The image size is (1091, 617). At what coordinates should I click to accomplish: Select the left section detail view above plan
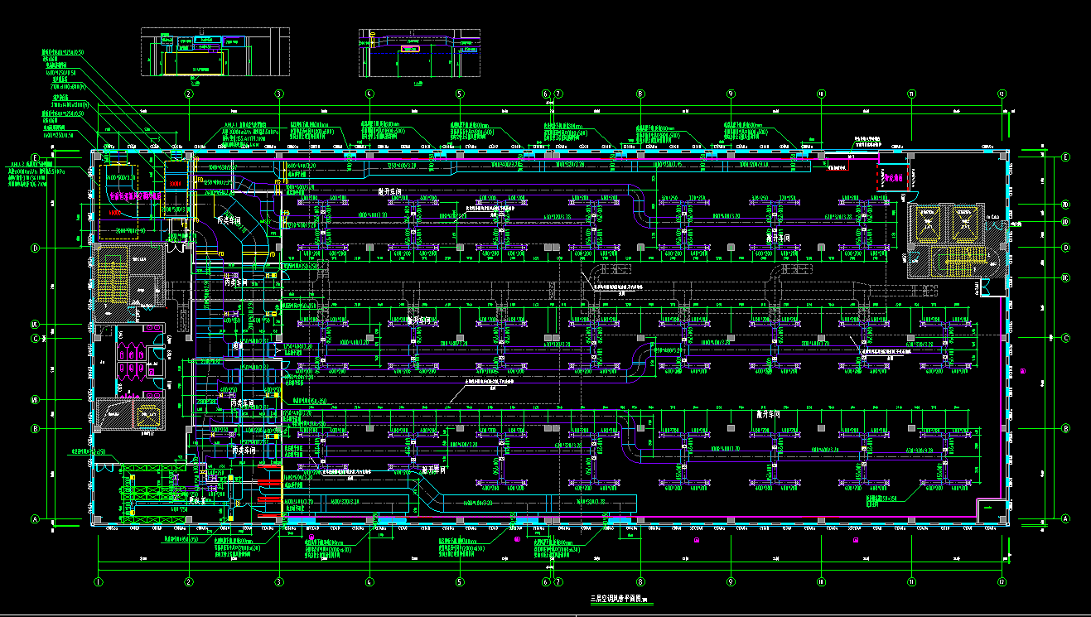[215, 52]
